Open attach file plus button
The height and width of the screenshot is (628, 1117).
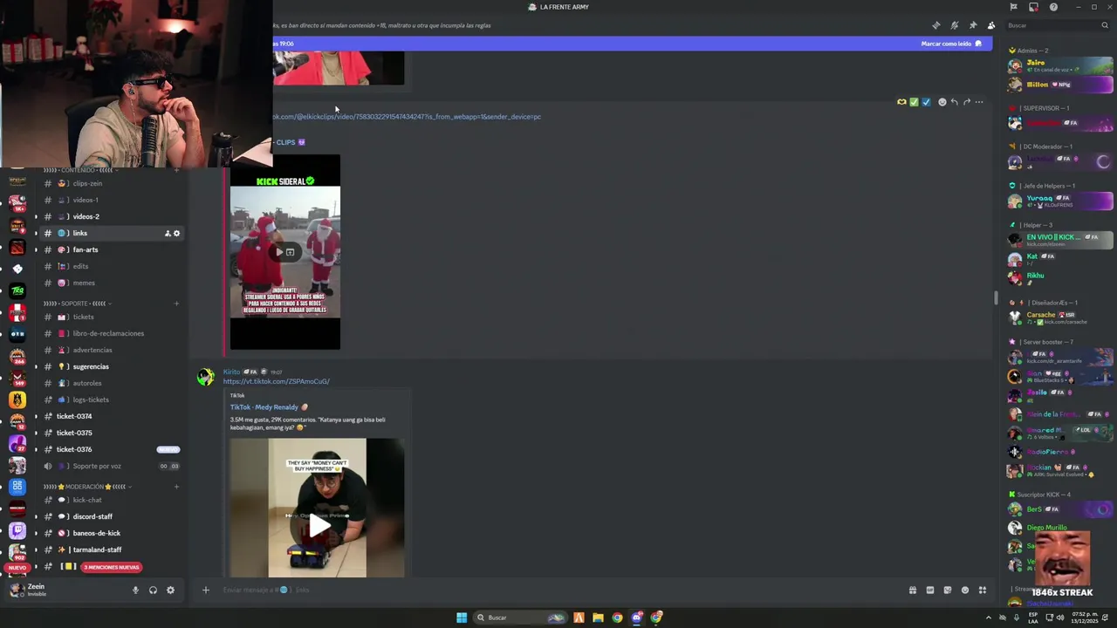(205, 590)
